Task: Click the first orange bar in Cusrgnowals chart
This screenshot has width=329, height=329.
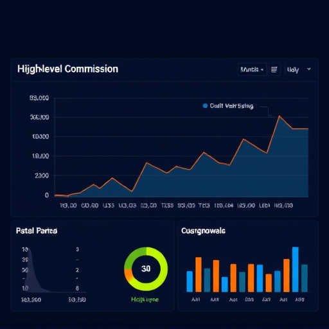Action: 199,274
